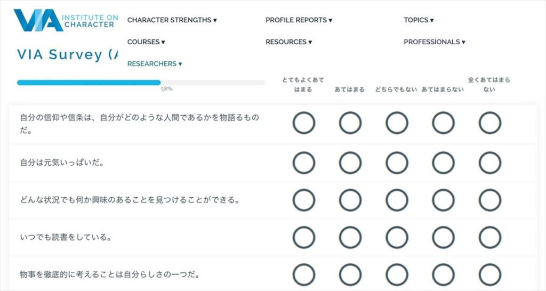The width and height of the screenshot is (546, 291).
Task: Select あてはまらない for 物事を徹底的に考える question
Action: [443, 274]
